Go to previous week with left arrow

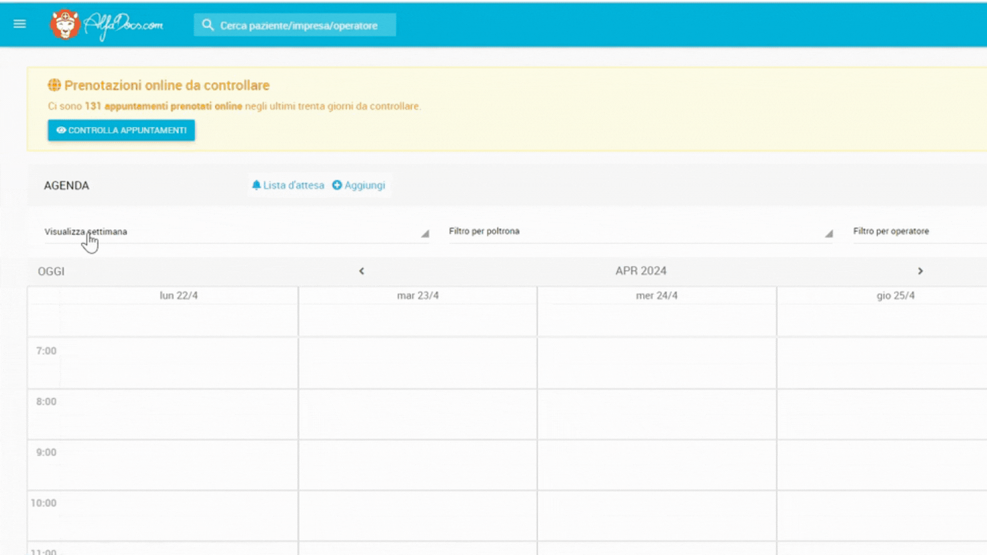click(361, 271)
